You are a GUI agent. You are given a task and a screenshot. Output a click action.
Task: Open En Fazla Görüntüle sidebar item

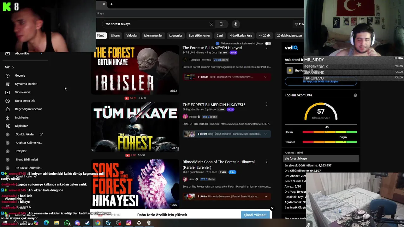pyautogui.click(x=29, y=168)
